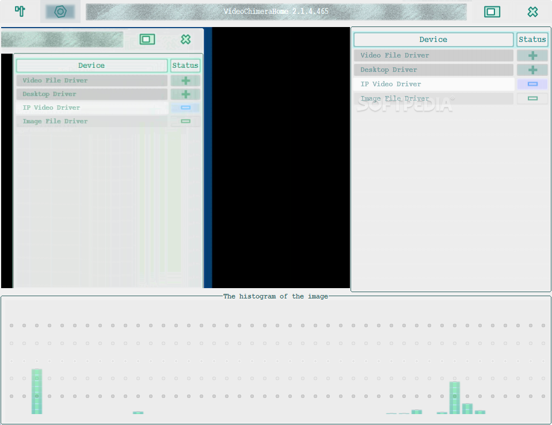Click the tall right-side histogram bar
Screen dimensions: 552x425
[x=455, y=397]
